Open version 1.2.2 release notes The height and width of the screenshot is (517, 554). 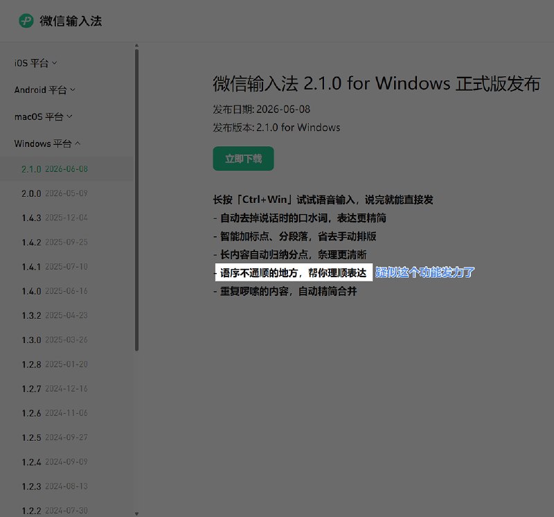click(55, 511)
